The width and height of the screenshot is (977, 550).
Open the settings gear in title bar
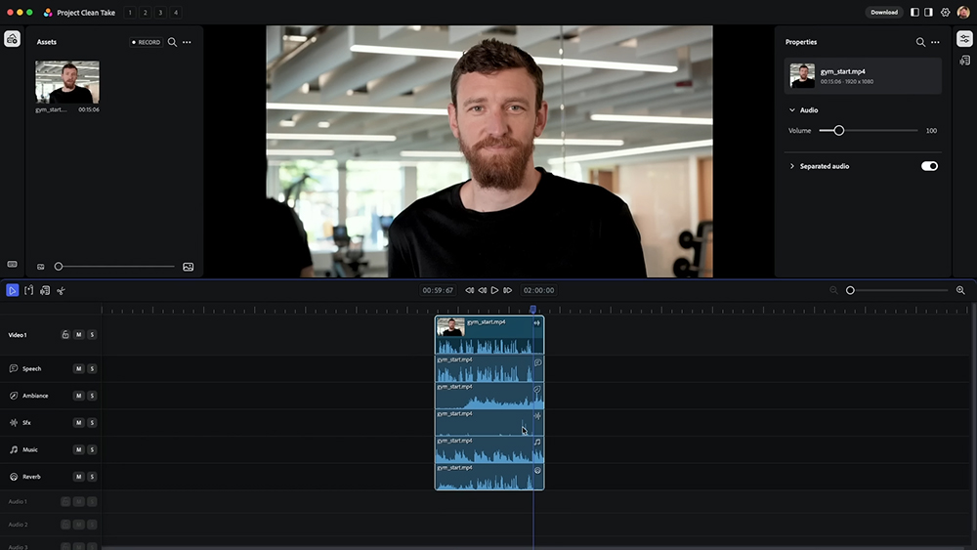pos(945,13)
